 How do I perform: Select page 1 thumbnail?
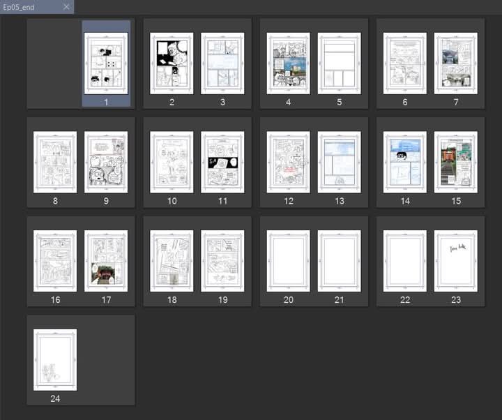pyautogui.click(x=106, y=63)
